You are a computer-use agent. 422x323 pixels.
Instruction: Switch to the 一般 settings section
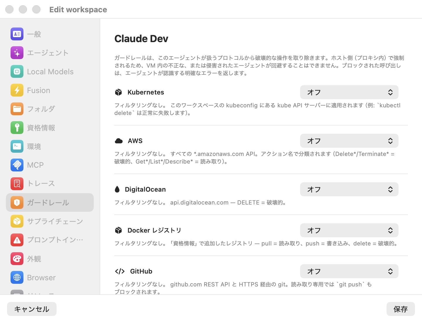coord(50,34)
